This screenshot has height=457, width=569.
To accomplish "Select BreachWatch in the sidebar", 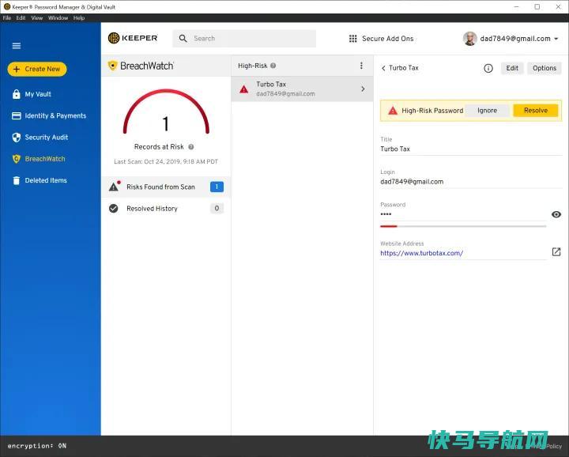I will [45, 159].
